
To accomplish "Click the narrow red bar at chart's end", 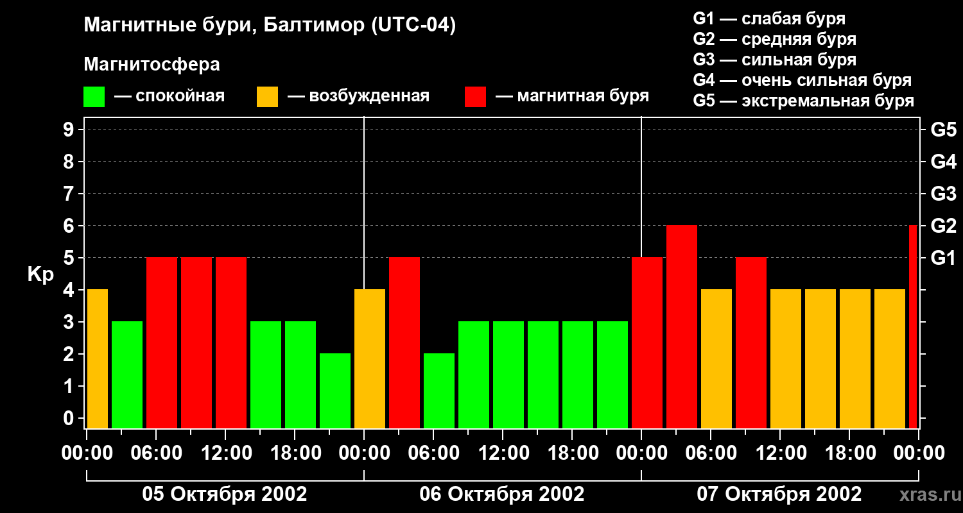I will (x=913, y=327).
